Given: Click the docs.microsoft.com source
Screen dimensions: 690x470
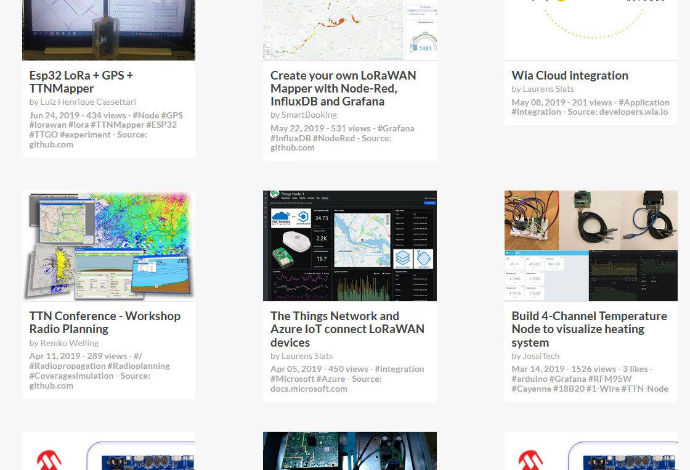Looking at the screenshot, I should point(309,389).
